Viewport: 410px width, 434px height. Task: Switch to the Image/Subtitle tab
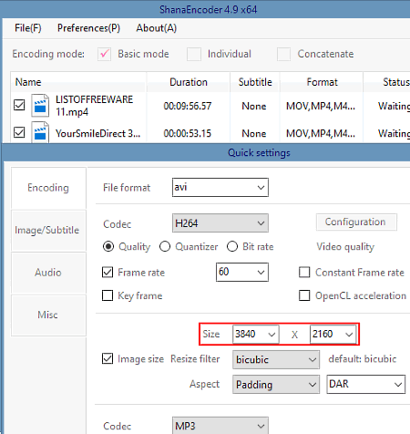[x=48, y=230]
